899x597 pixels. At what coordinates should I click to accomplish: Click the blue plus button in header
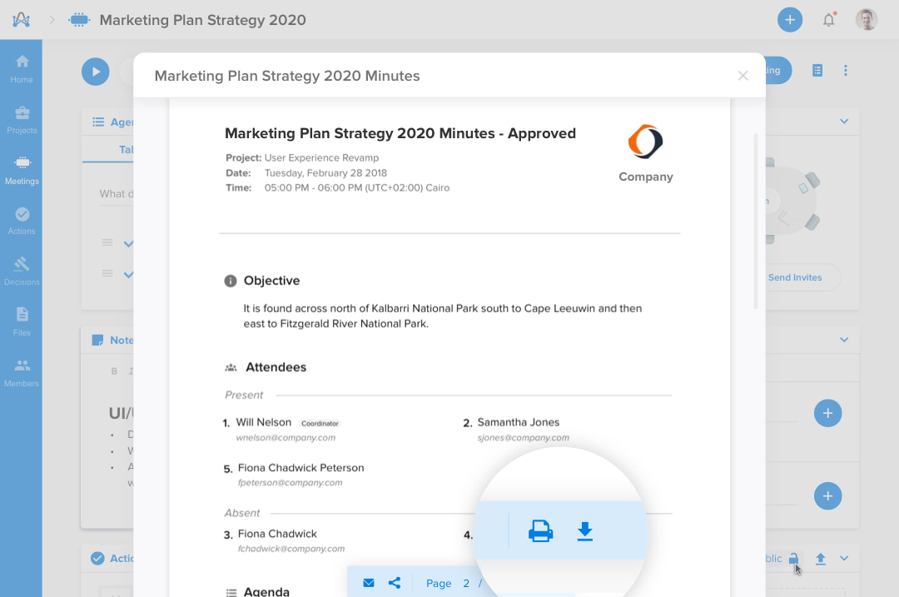click(x=789, y=19)
